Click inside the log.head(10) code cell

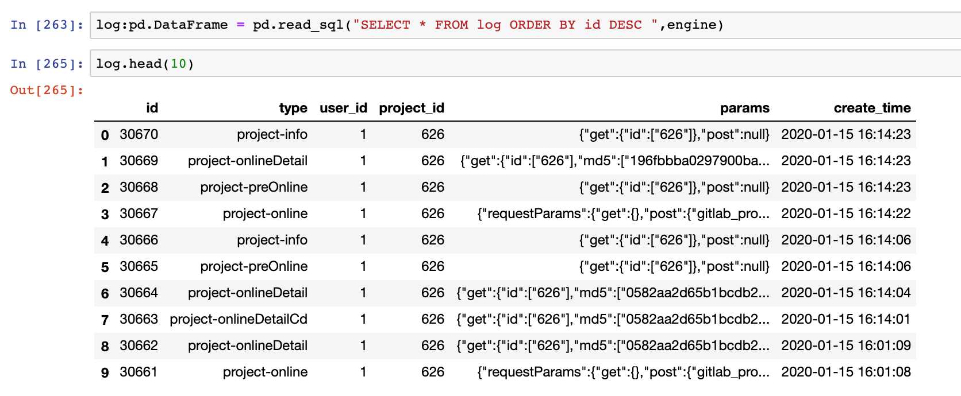click(517, 64)
